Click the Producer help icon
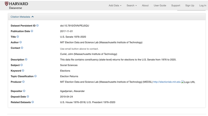208x116 pixels. point(23,82)
